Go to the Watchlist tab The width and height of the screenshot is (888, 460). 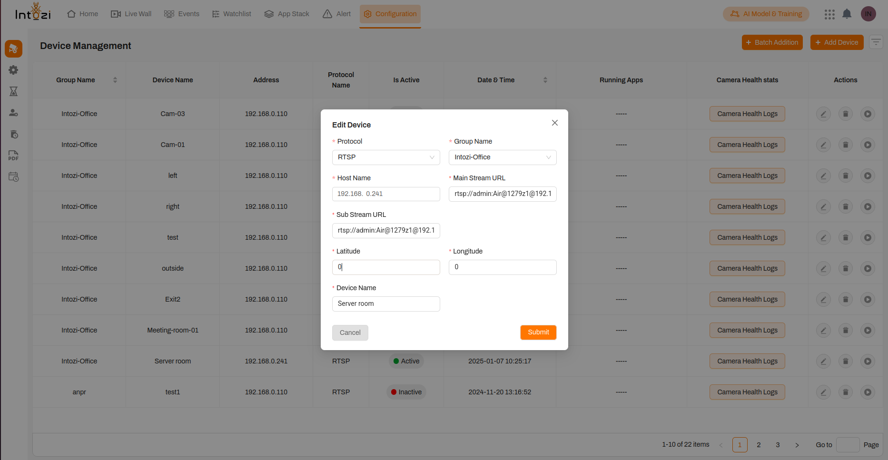pyautogui.click(x=232, y=14)
